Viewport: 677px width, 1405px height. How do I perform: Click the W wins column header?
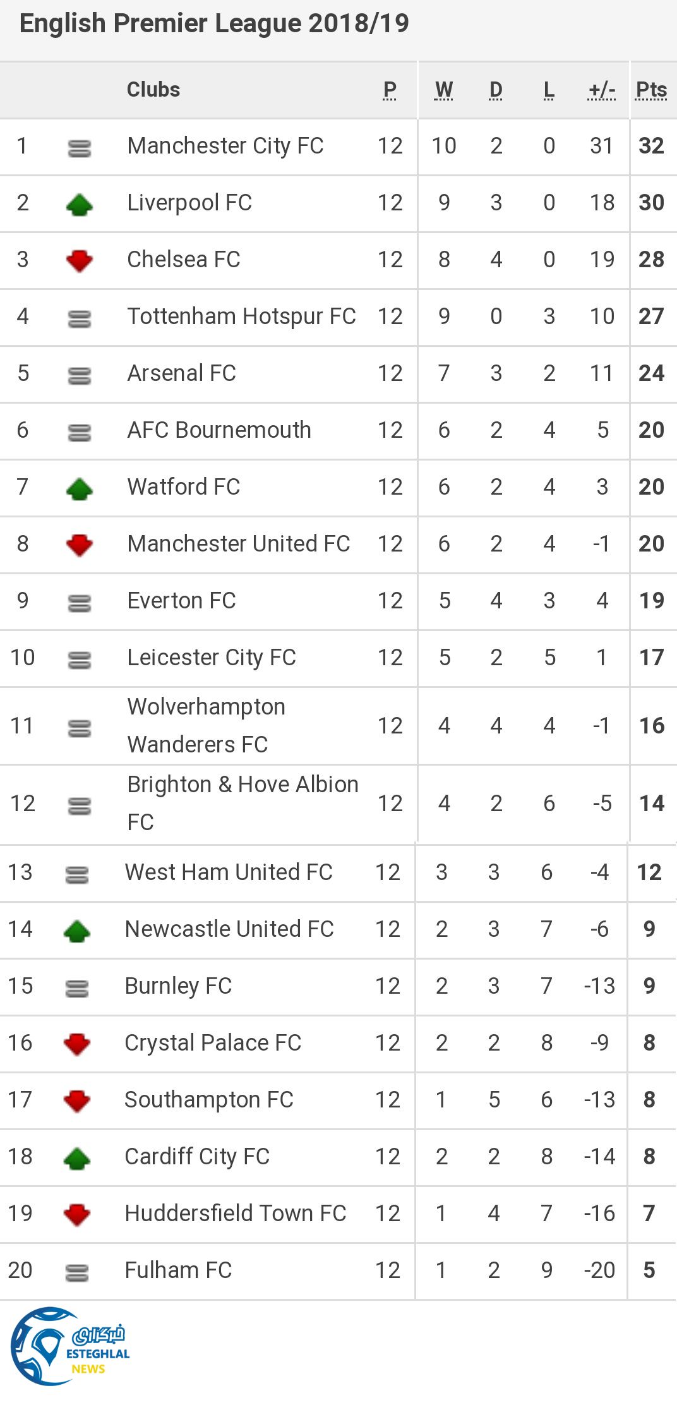pyautogui.click(x=444, y=90)
